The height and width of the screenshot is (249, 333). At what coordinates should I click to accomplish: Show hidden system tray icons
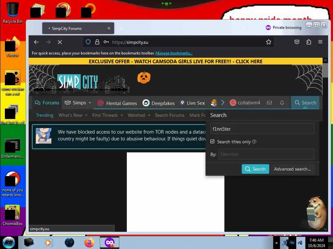tap(276, 243)
